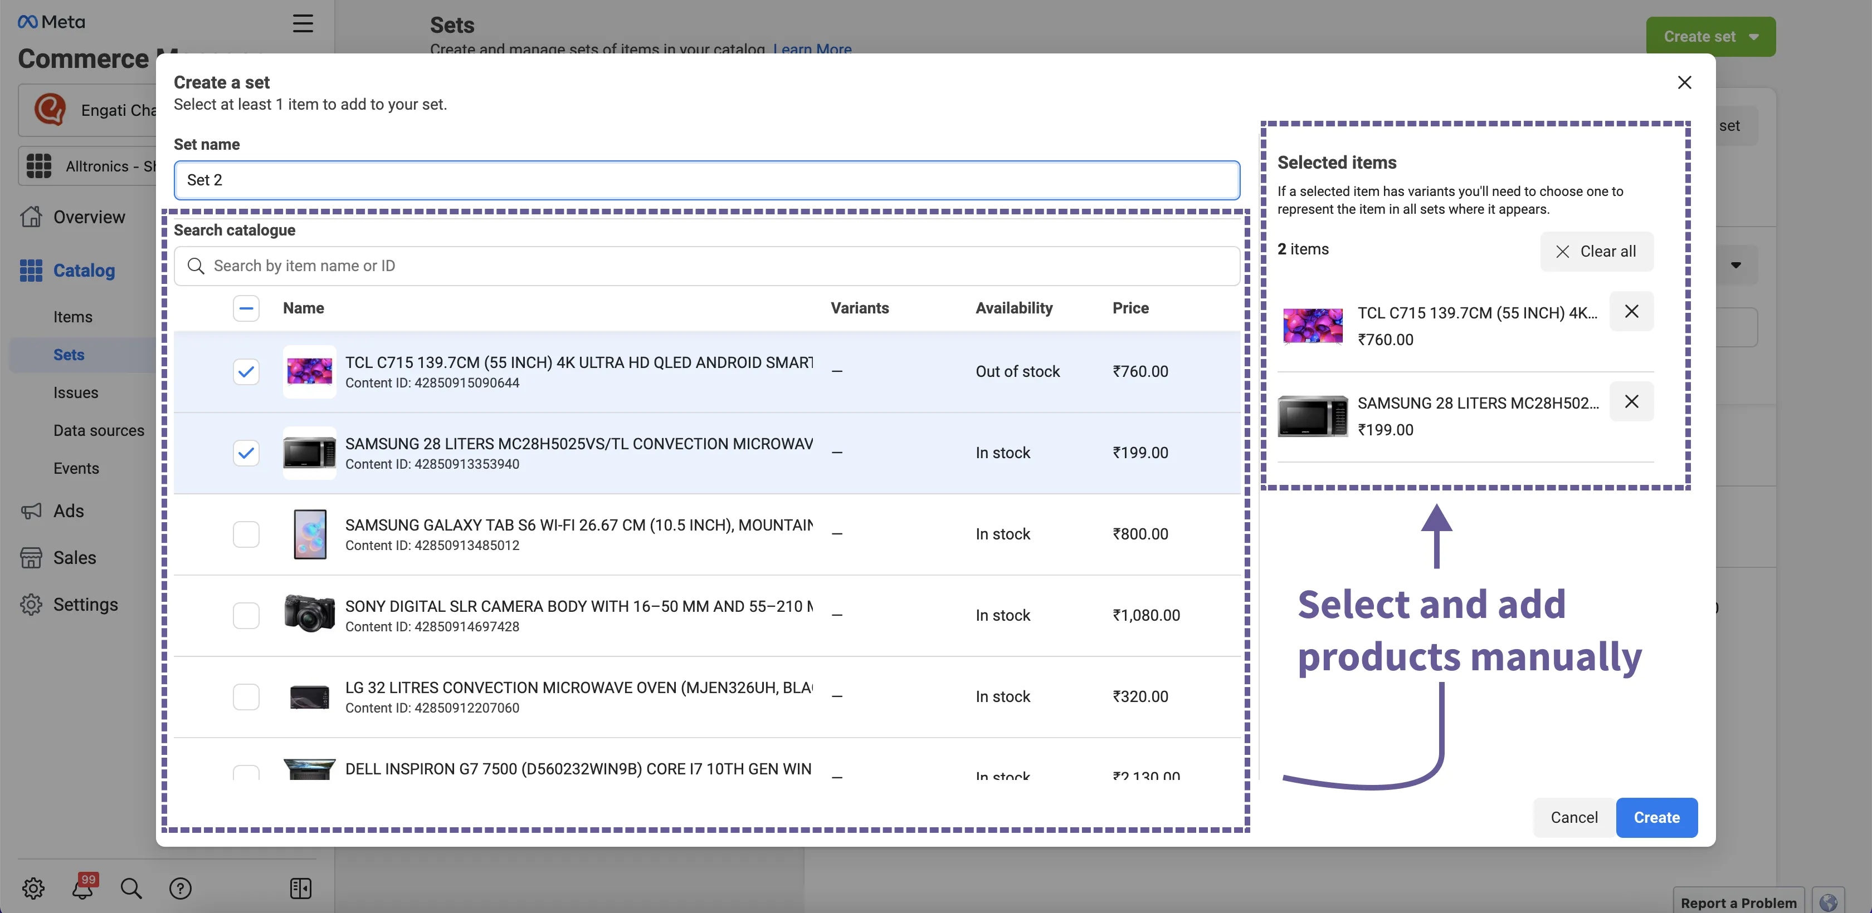Click the Sales storefront icon

click(x=31, y=557)
